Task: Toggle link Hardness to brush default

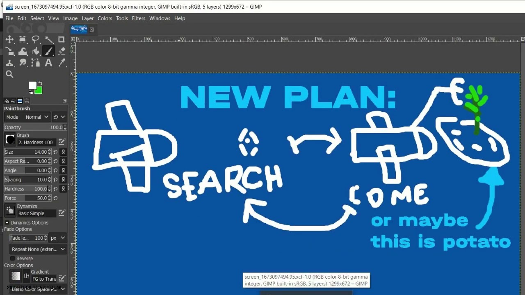Action: (63, 189)
